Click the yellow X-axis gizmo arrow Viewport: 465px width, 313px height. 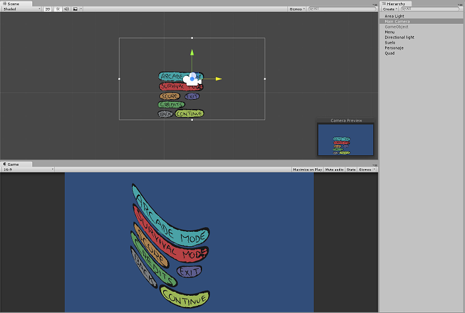coord(218,79)
